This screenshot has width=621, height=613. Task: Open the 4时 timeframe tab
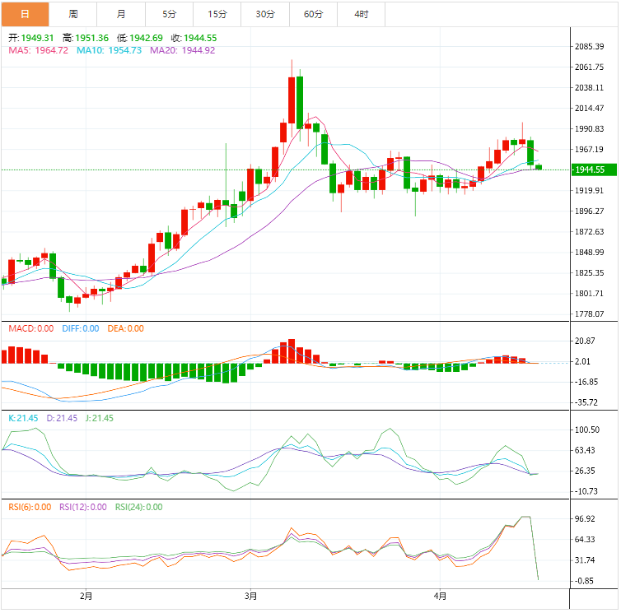coord(362,14)
